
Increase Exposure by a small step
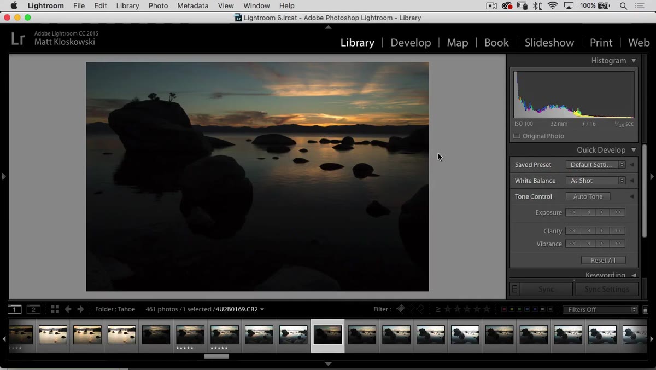[x=603, y=212]
